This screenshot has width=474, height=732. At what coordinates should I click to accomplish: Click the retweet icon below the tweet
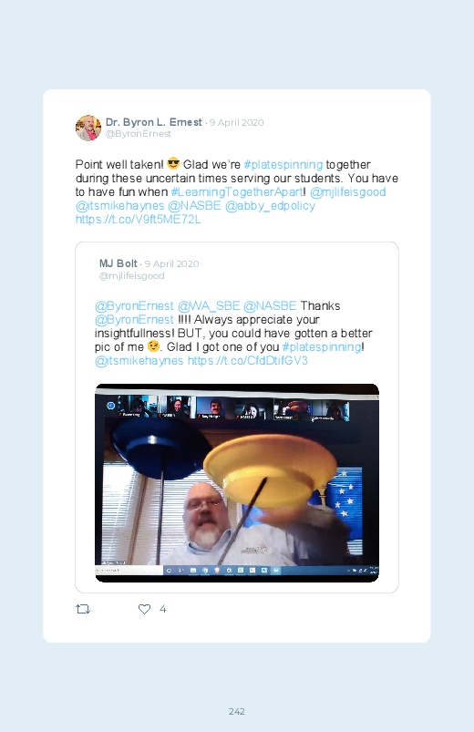pos(83,609)
